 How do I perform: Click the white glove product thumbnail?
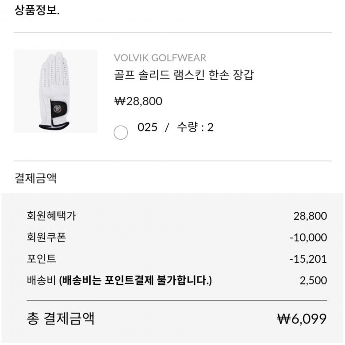pos(55,91)
